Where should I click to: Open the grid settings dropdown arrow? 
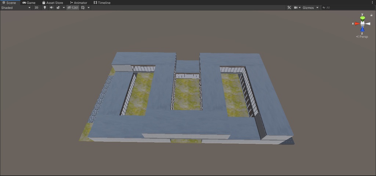[x=88, y=8]
